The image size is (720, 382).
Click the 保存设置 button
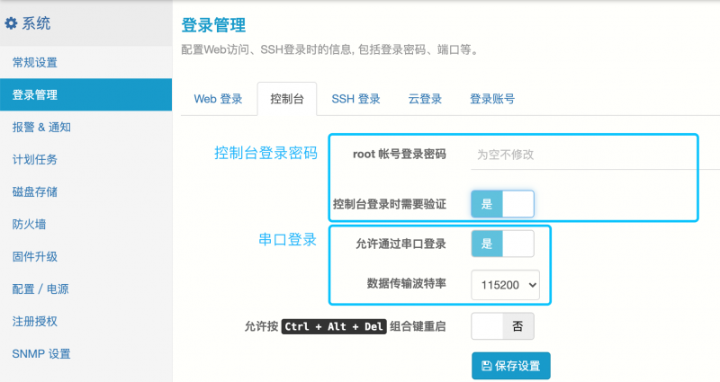[x=510, y=366]
